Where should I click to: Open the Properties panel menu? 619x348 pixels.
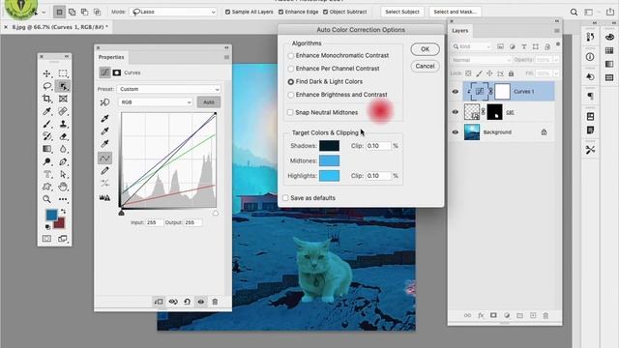[226, 57]
